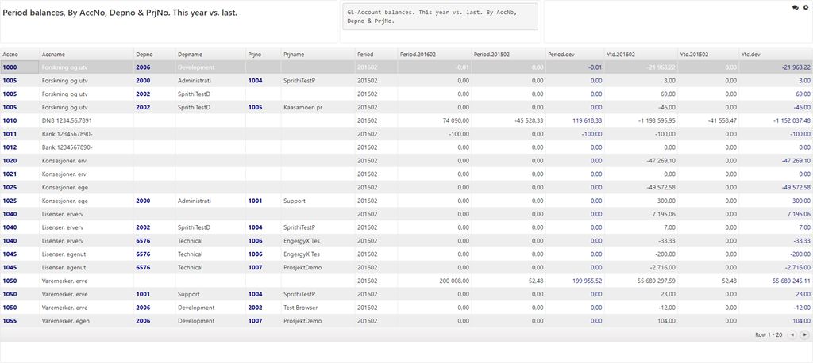The height and width of the screenshot is (363, 813).
Task: Open department 2000 link for account 1025
Action: pos(143,201)
